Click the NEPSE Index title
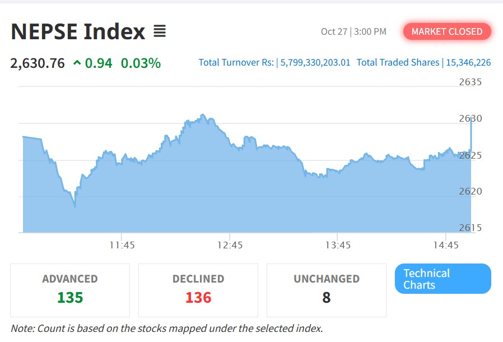 [x=78, y=31]
